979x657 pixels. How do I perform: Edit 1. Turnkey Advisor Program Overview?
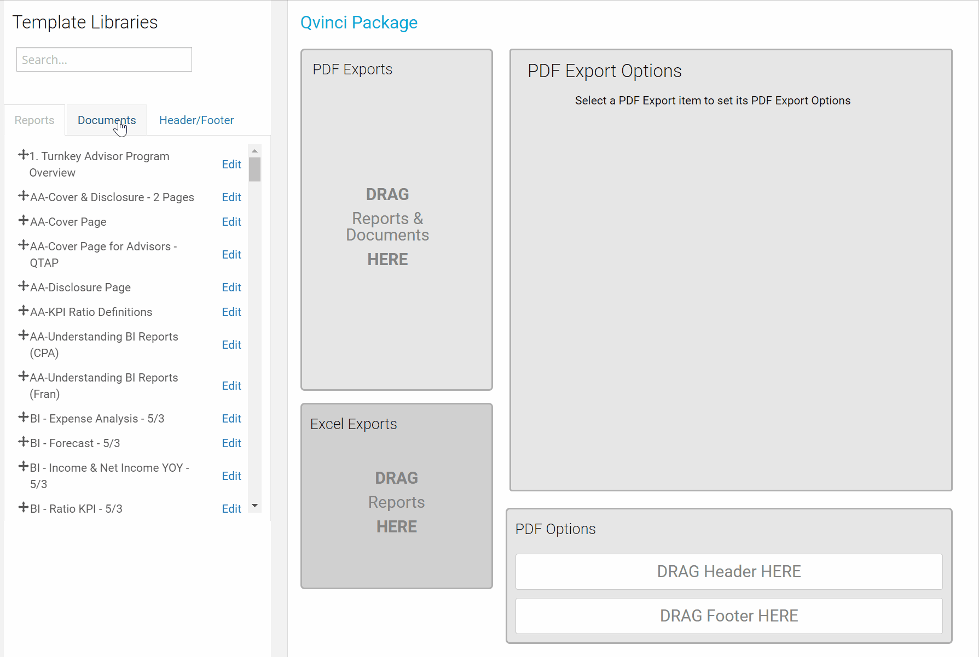[x=231, y=165]
